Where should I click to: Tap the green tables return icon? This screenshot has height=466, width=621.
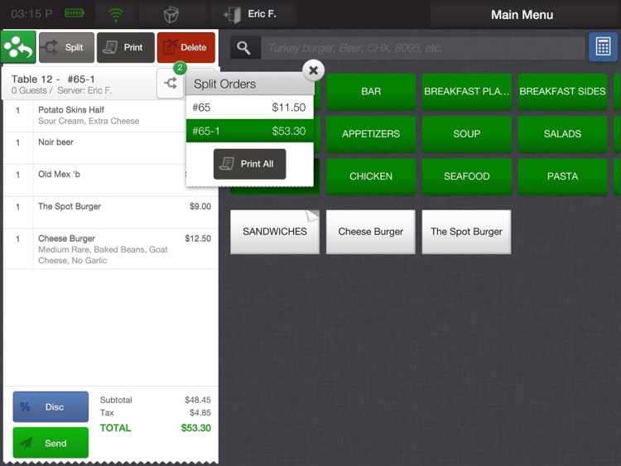pos(18,47)
